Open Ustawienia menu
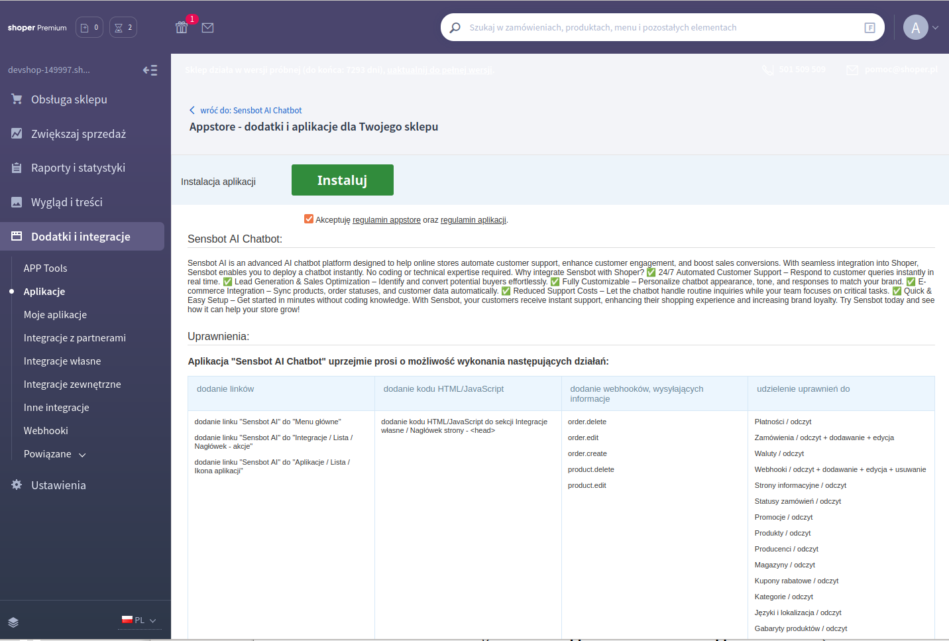The height and width of the screenshot is (641, 949). (x=58, y=485)
